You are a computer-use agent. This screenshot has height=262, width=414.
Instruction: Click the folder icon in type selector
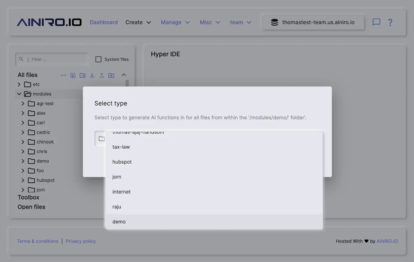tap(102, 138)
